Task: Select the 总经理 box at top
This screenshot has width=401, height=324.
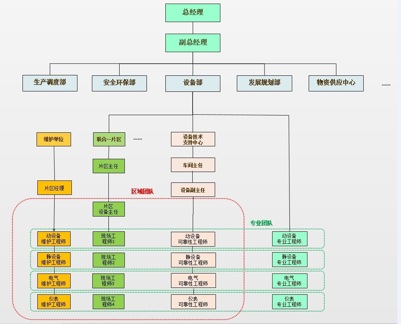Action: point(193,13)
